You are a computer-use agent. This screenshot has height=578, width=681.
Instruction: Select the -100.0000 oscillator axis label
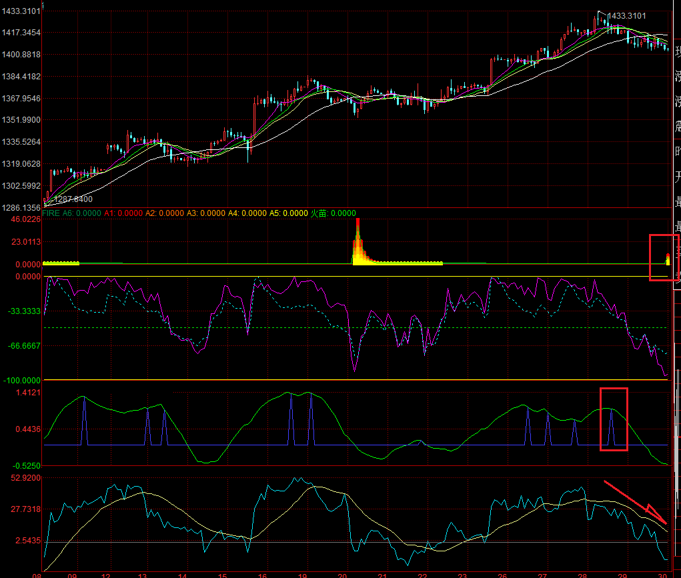pyautogui.click(x=22, y=381)
